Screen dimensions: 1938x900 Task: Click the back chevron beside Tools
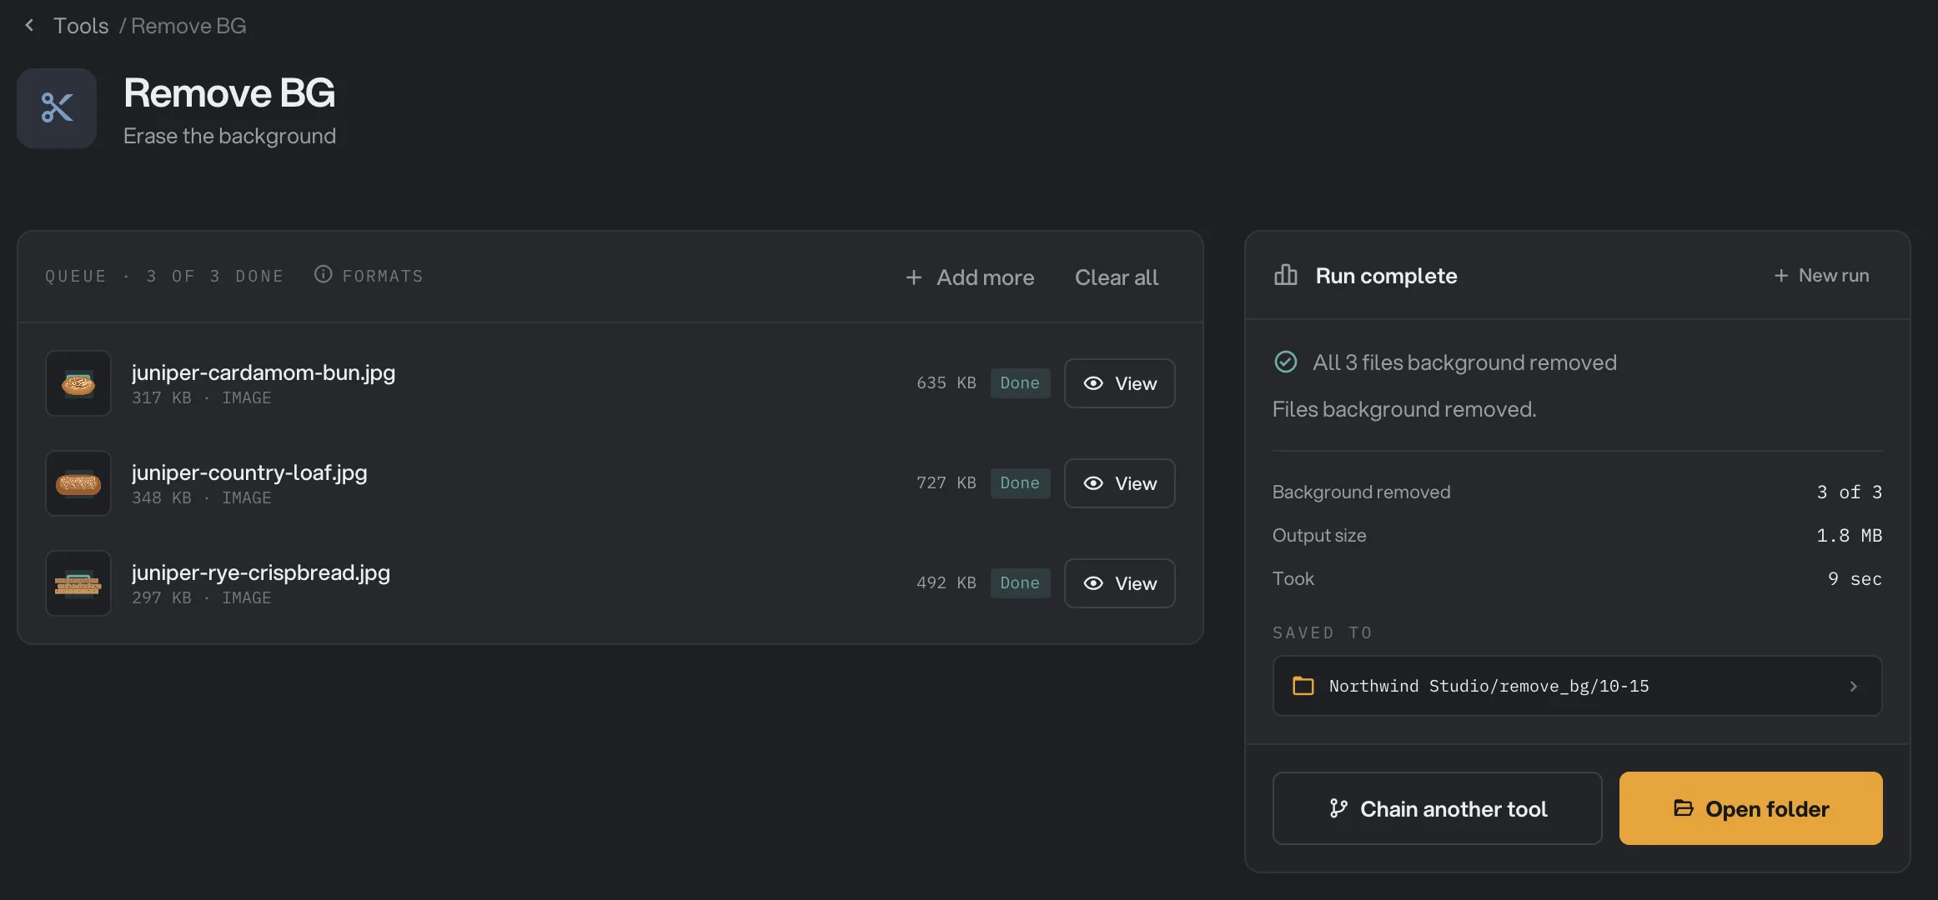(x=30, y=25)
